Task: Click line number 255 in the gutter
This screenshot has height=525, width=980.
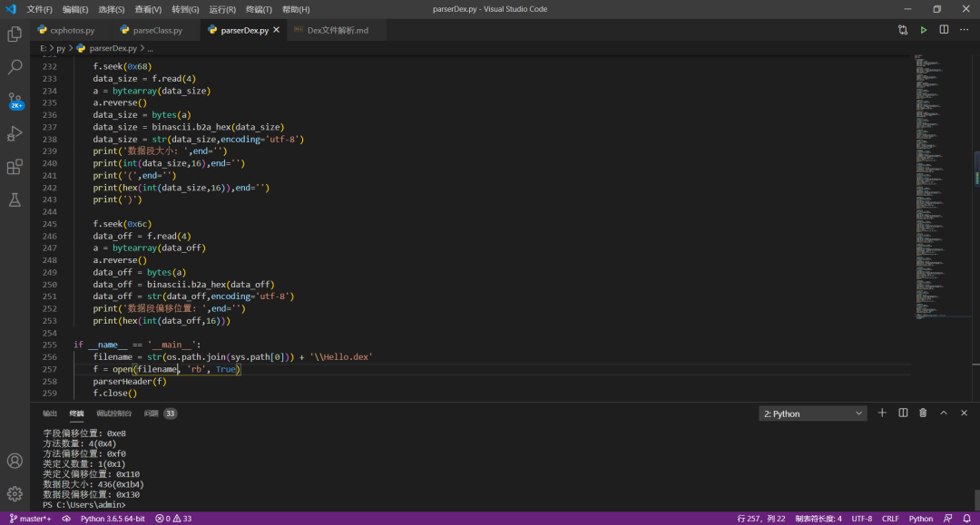Action: point(49,345)
